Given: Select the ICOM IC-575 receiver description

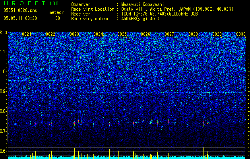Looking at the screenshot, I should point(160,14).
